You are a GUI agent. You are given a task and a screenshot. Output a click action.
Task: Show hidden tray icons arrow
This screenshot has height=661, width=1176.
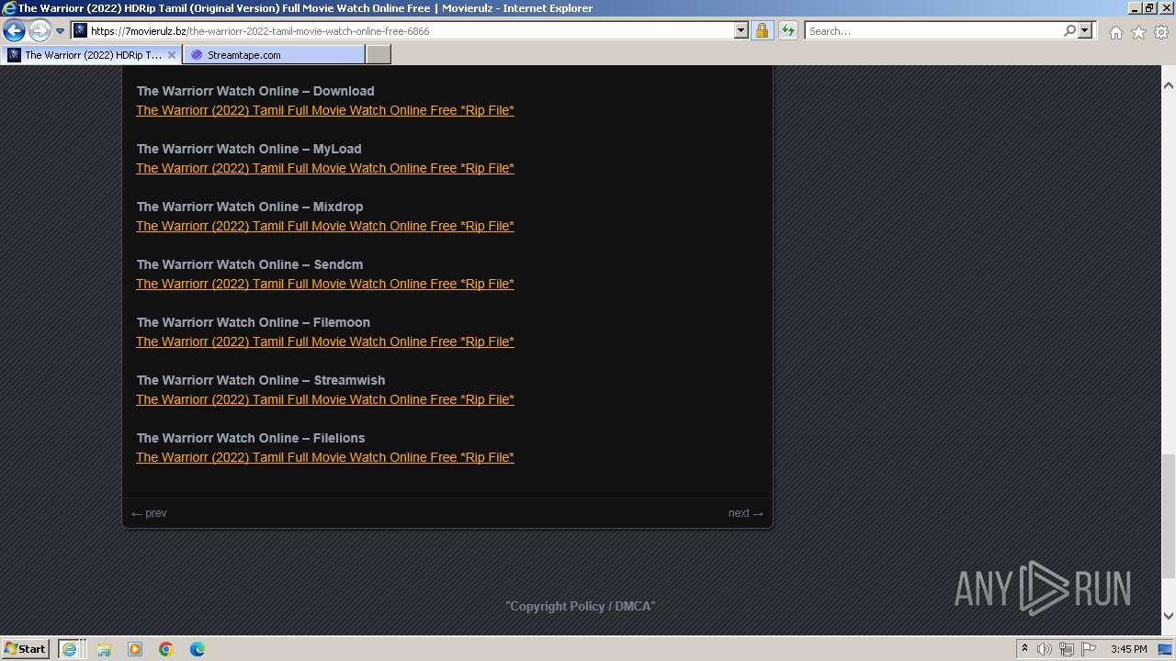tap(1024, 649)
